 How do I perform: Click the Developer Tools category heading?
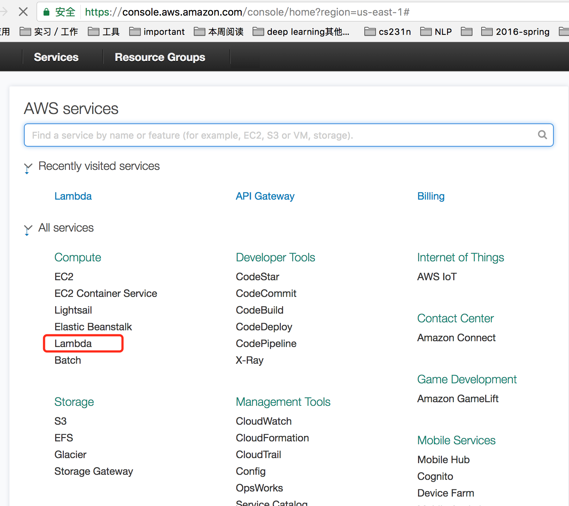click(x=275, y=257)
